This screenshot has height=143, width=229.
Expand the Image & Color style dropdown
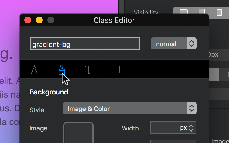point(130,108)
